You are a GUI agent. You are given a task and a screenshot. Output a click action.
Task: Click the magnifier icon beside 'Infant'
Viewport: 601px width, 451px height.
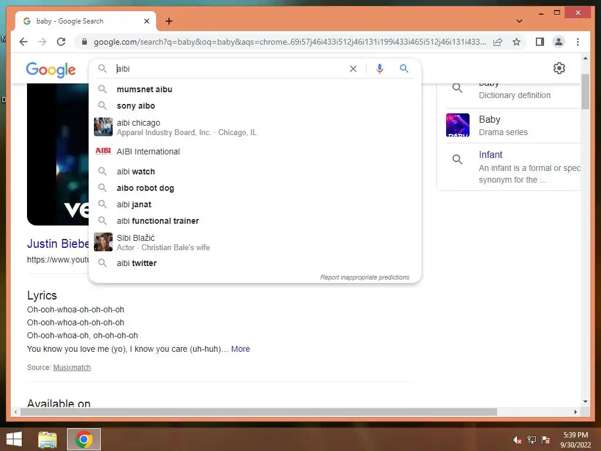click(x=457, y=159)
